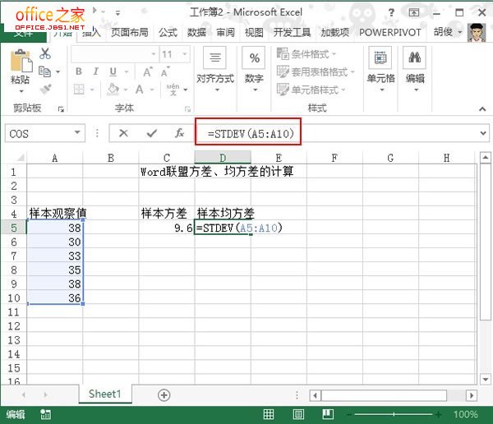Open the font name dropdown
This screenshot has height=424, width=493.
(x=154, y=53)
